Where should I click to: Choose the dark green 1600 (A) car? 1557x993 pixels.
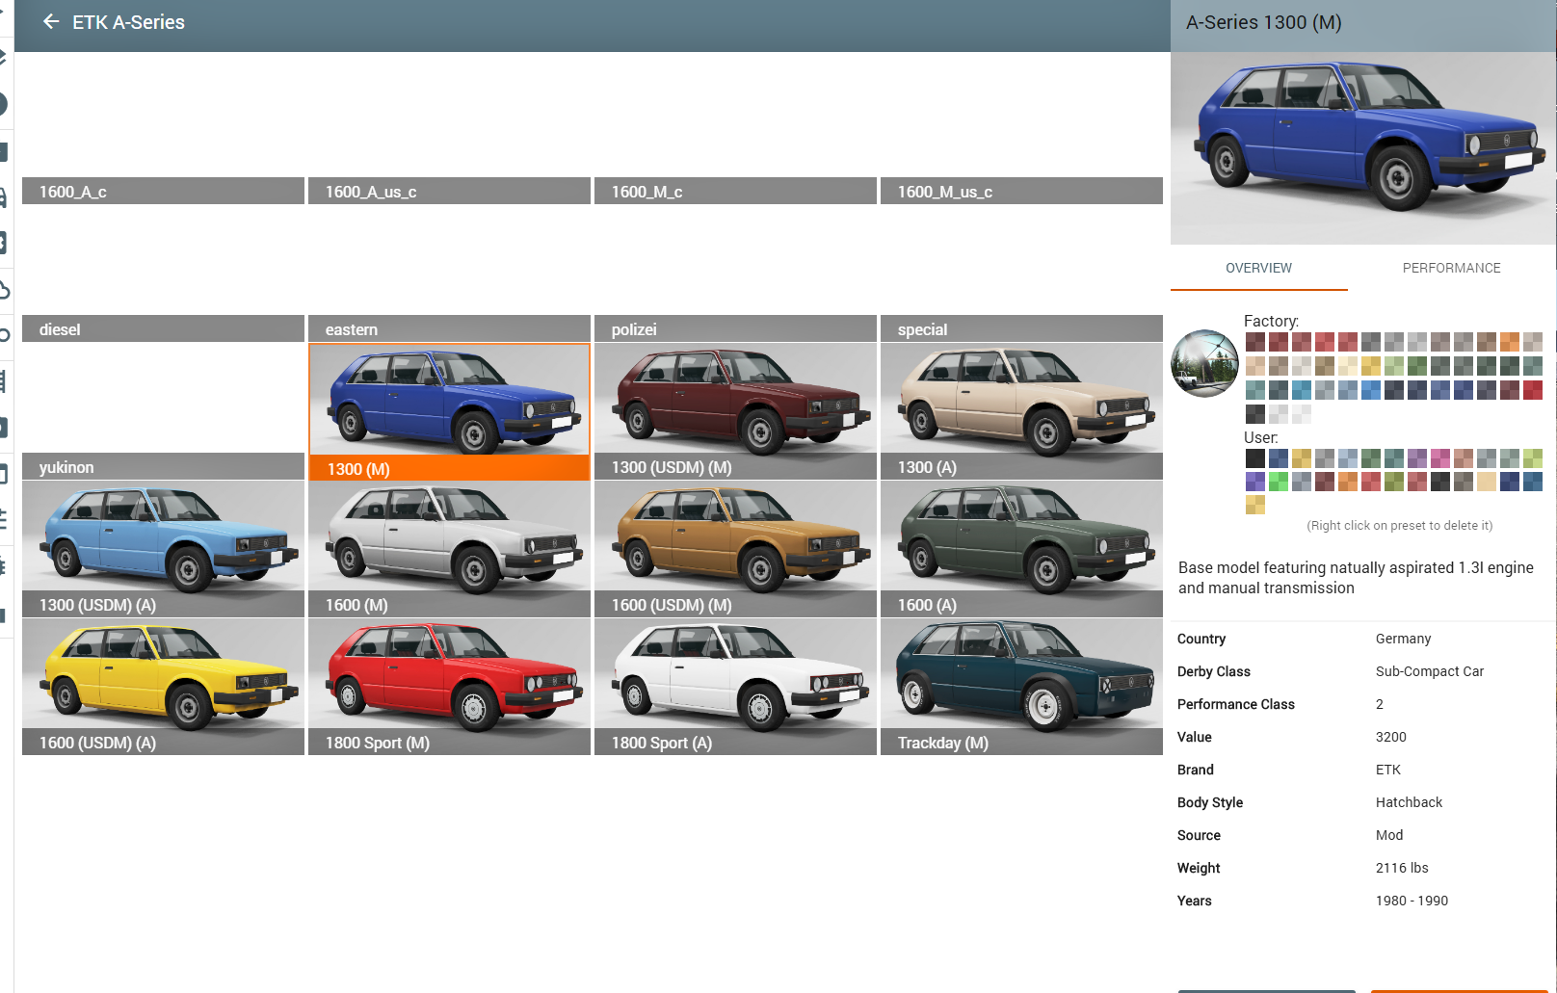(x=1021, y=537)
